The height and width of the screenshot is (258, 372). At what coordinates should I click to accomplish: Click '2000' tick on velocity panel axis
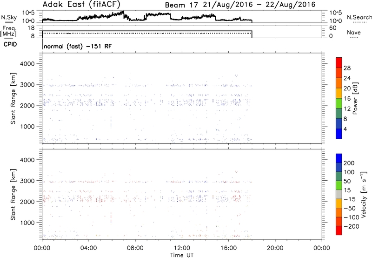point(27,202)
